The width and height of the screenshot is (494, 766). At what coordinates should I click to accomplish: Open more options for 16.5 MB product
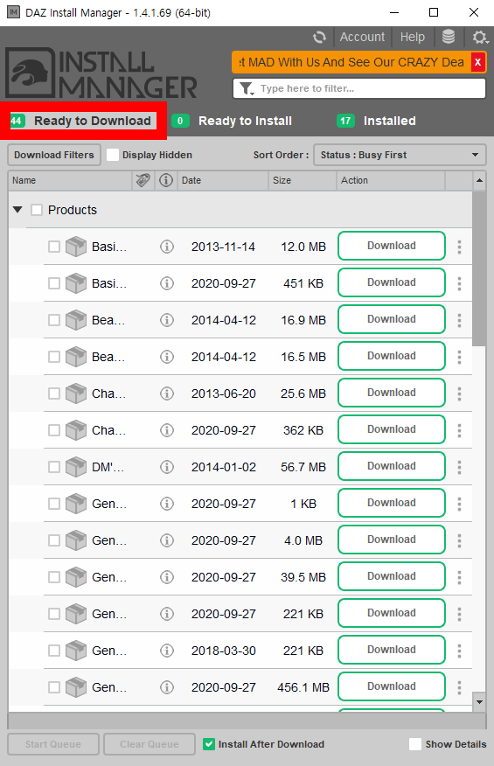pos(459,357)
